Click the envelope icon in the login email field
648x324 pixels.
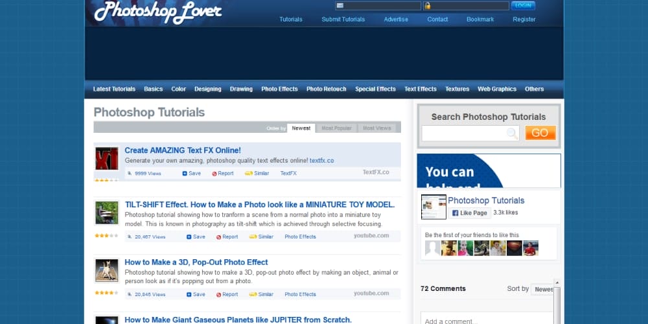coord(340,6)
